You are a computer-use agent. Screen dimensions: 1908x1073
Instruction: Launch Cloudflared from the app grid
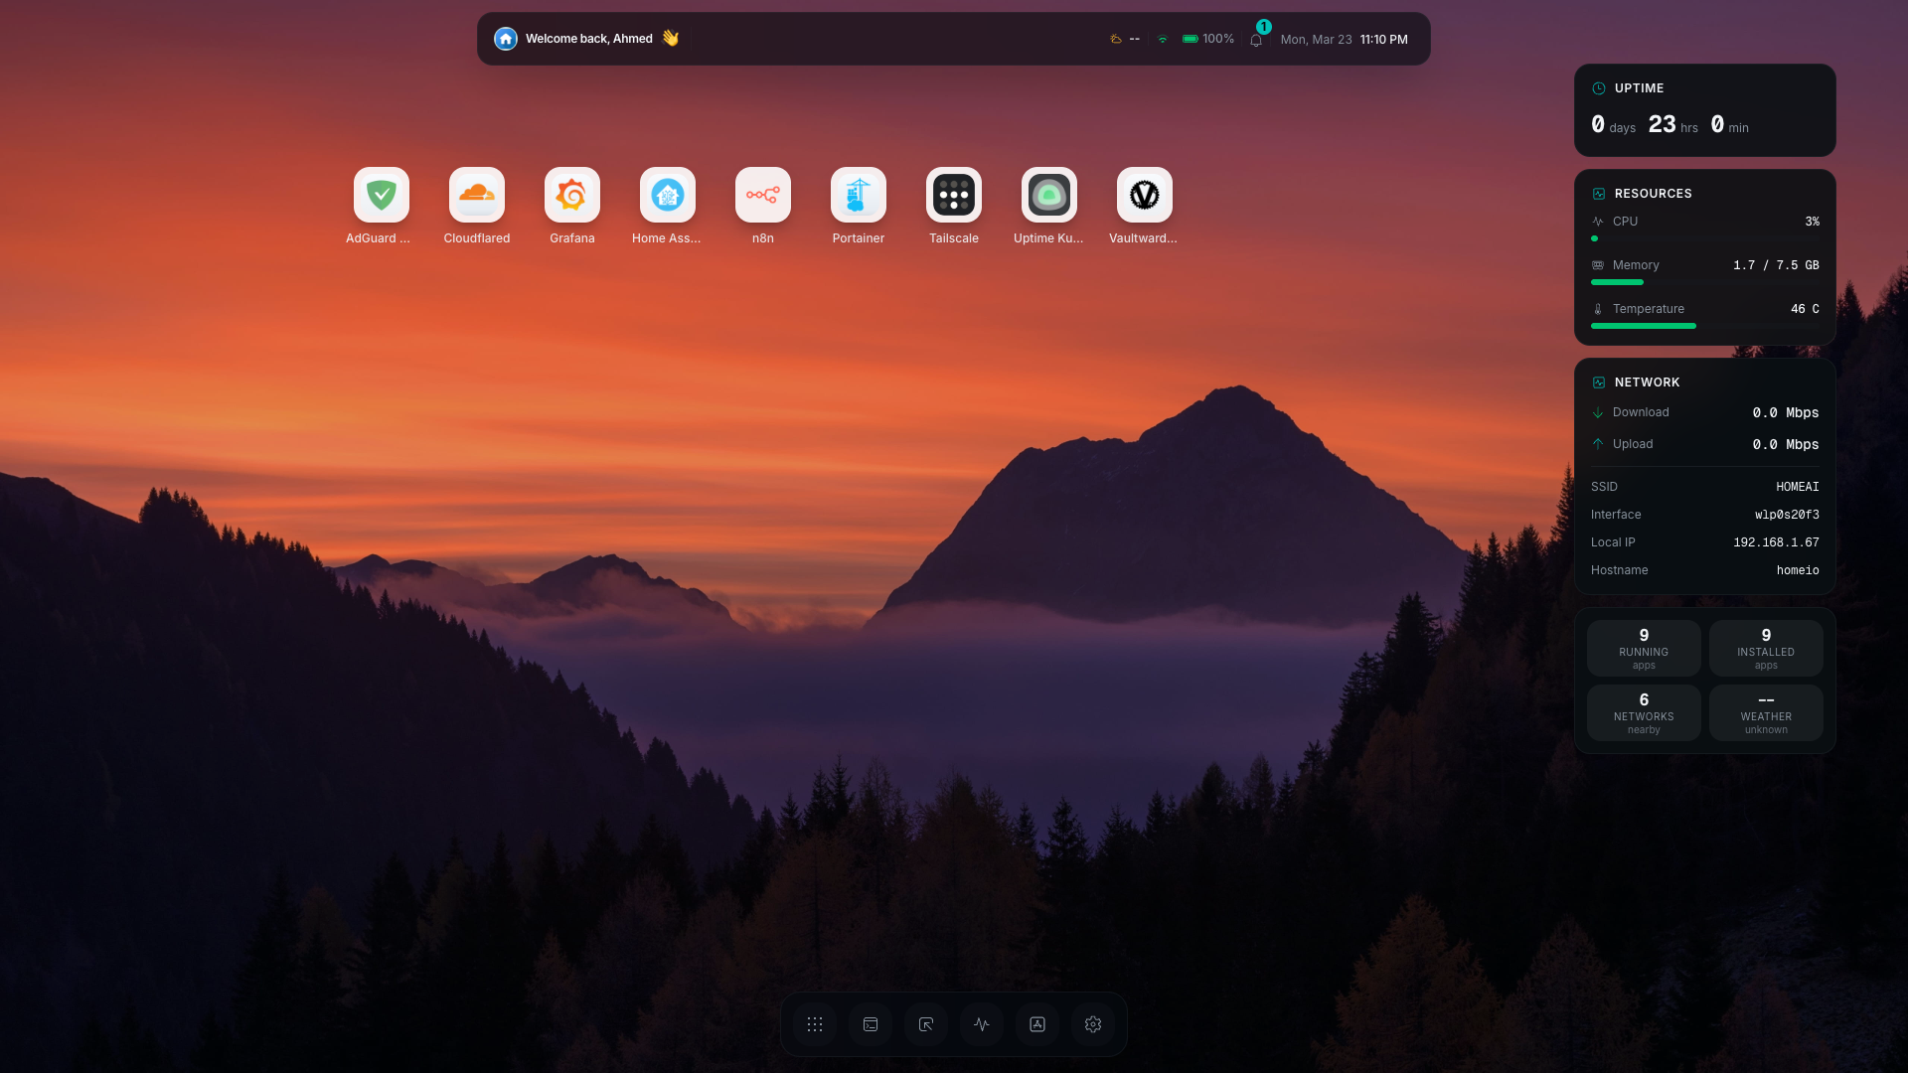(476, 195)
